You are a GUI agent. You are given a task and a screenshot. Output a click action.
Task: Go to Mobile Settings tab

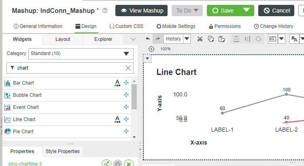[x=176, y=26]
